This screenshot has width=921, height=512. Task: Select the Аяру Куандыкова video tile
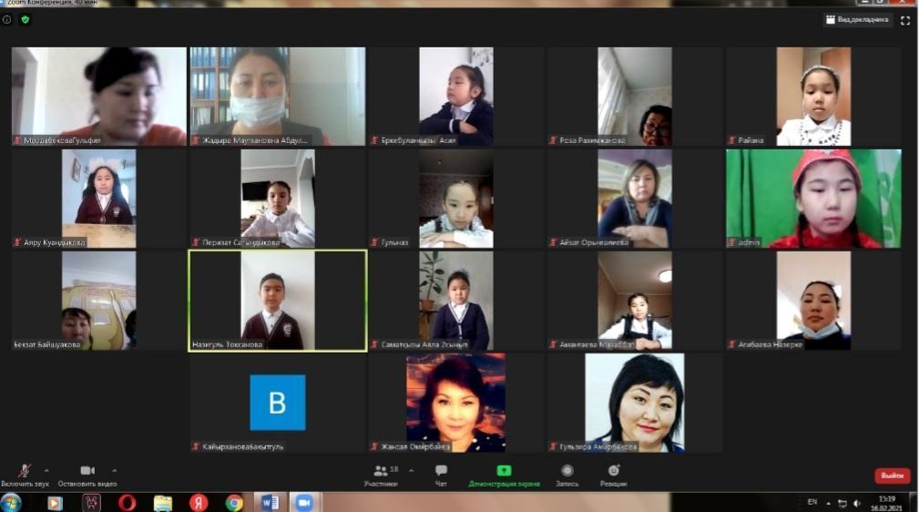pos(98,199)
